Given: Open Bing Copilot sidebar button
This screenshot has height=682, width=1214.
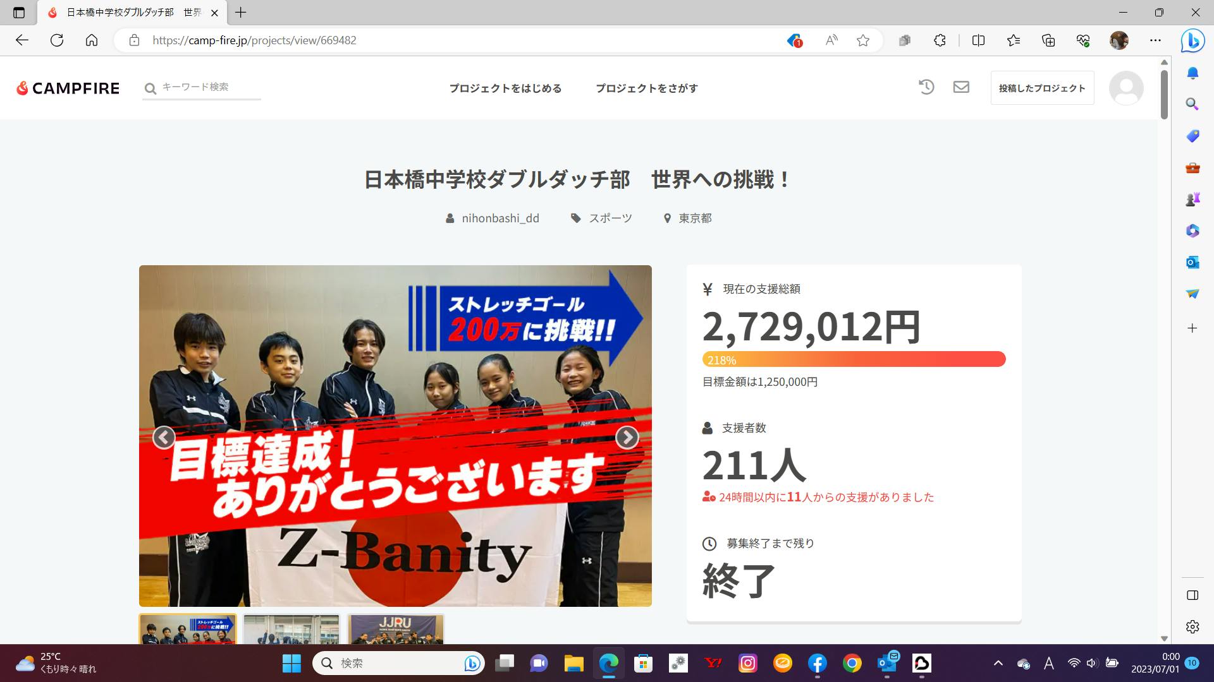Looking at the screenshot, I should tap(1193, 40).
